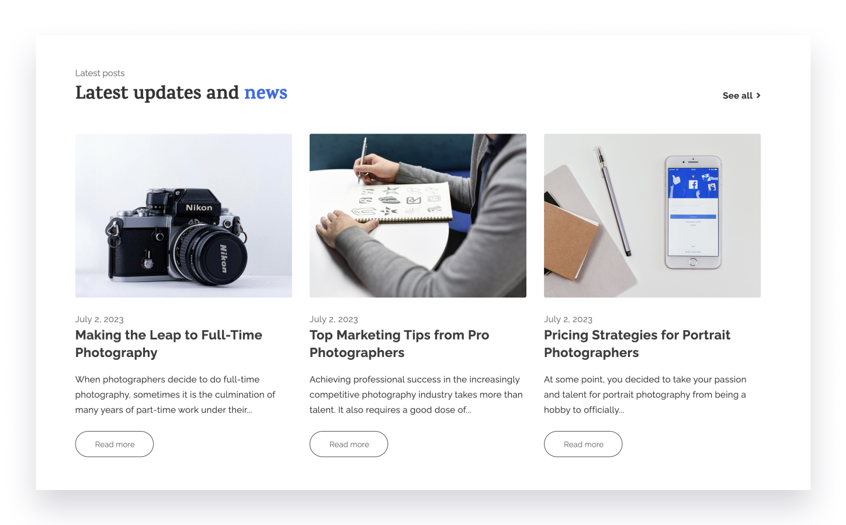
Task: Open Making the Leap to Full-Time Photography
Action: [x=169, y=344]
